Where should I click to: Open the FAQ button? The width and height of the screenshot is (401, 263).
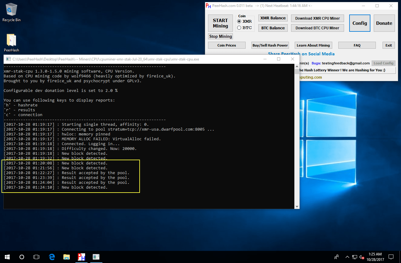click(357, 45)
